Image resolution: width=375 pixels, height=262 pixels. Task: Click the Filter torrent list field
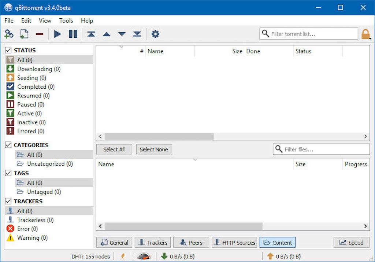point(309,34)
